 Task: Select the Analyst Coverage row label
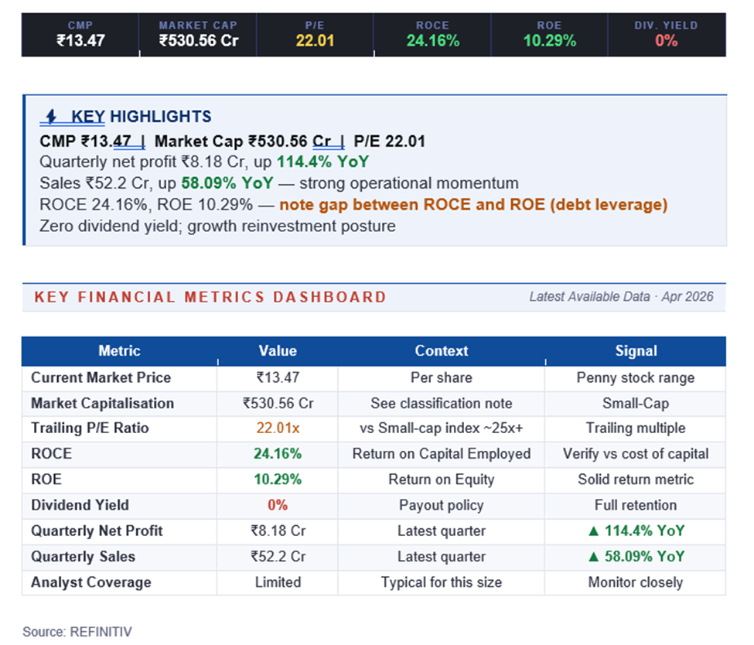click(x=91, y=582)
